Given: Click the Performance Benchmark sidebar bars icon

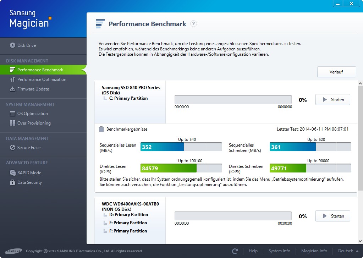Looking at the screenshot, I should point(12,70).
